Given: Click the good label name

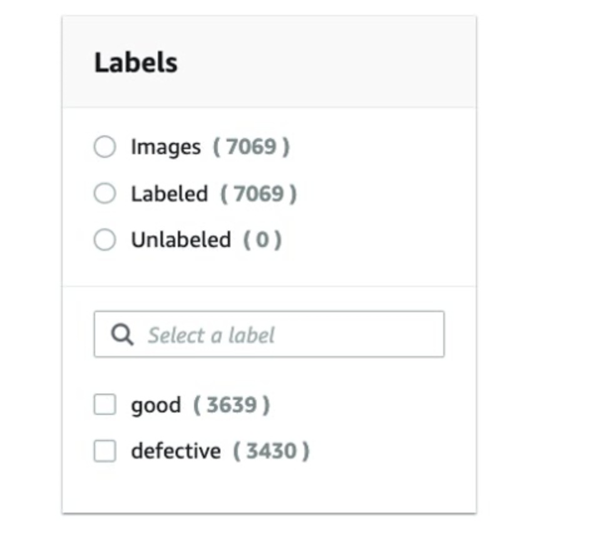Looking at the screenshot, I should (x=155, y=405).
